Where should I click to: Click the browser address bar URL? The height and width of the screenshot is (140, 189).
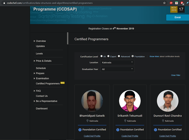point(50,3)
